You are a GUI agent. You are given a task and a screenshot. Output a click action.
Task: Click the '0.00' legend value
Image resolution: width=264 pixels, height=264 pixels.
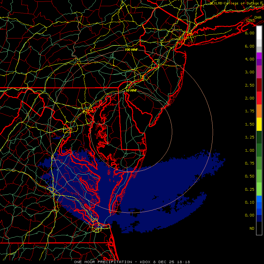[250, 215]
